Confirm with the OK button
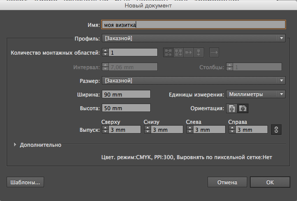This screenshot has height=201, width=297. click(270, 182)
